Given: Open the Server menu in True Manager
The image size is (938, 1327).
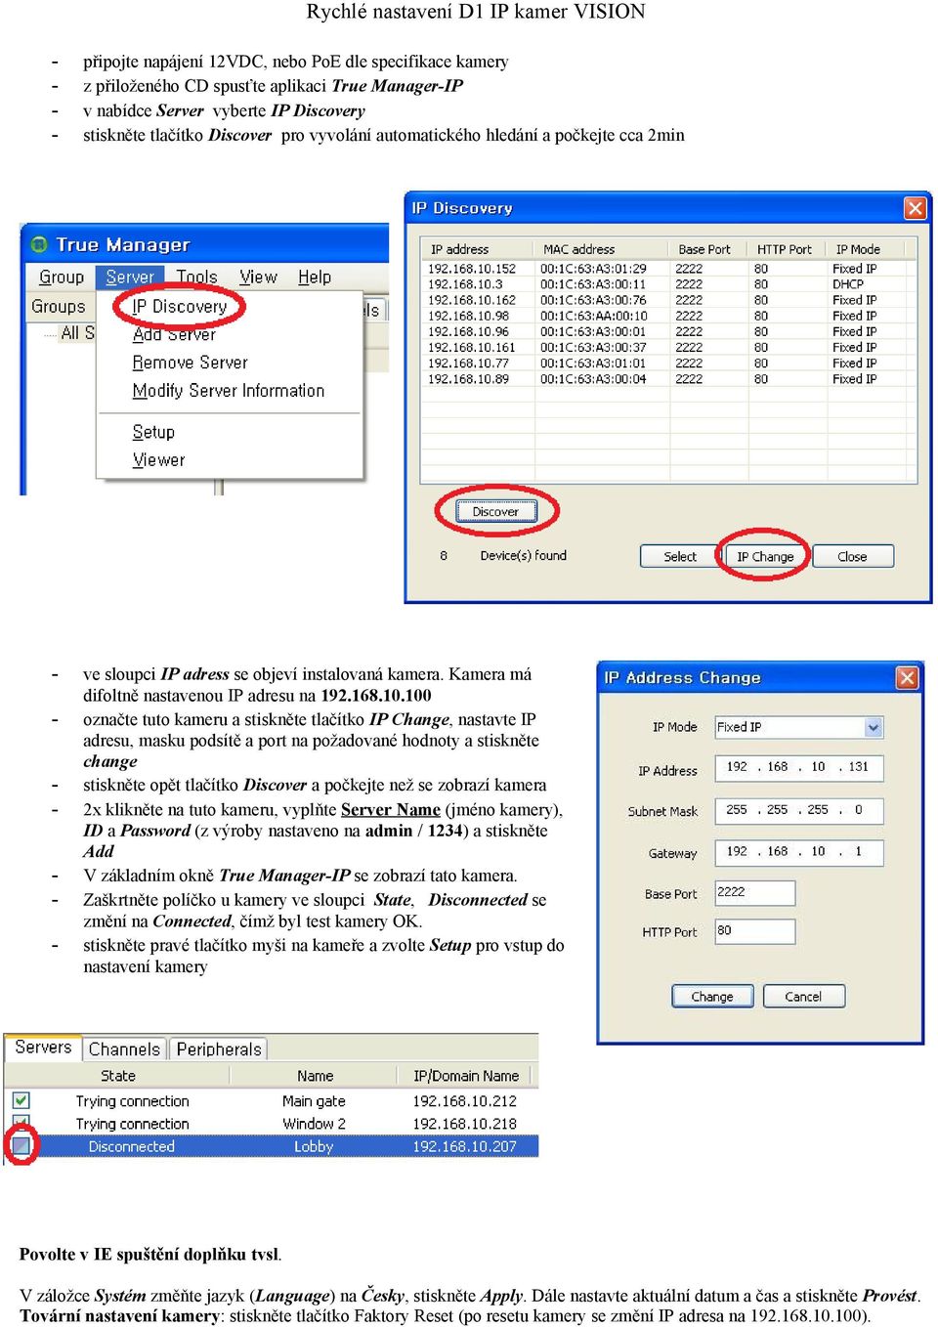Looking at the screenshot, I should (130, 278).
